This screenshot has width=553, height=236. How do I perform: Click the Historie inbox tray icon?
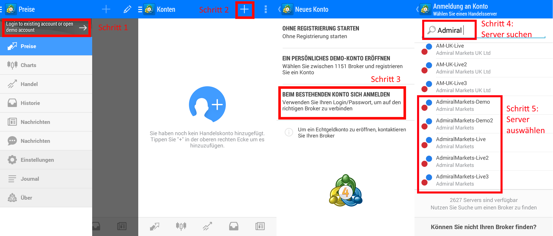pyautogui.click(x=12, y=103)
